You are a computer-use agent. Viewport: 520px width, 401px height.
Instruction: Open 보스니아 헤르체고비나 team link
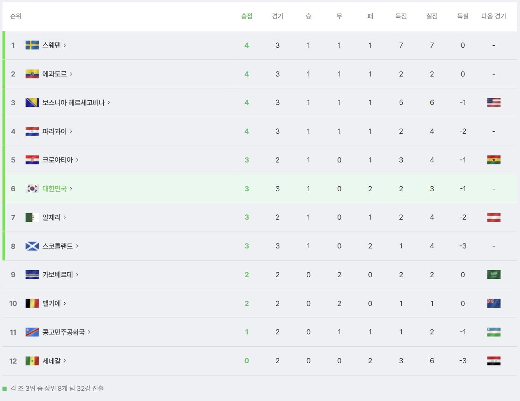click(73, 102)
